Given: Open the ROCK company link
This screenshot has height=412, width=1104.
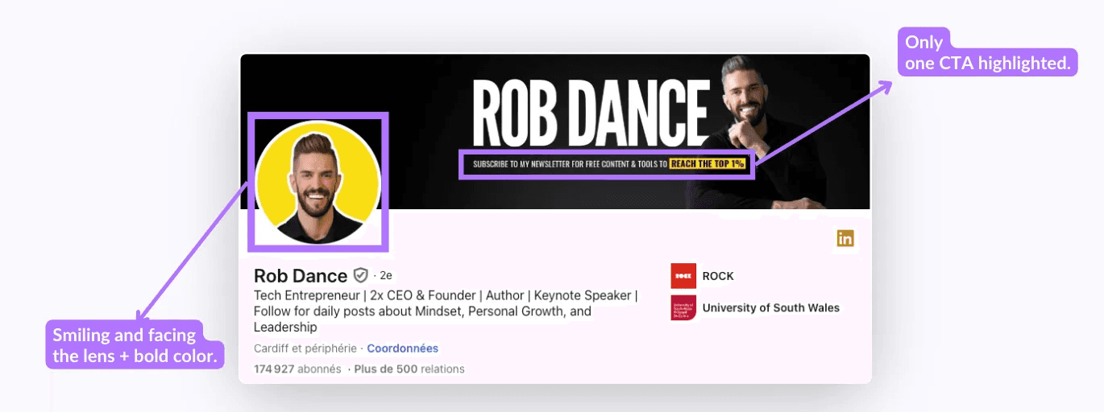Looking at the screenshot, I should pyautogui.click(x=718, y=276).
